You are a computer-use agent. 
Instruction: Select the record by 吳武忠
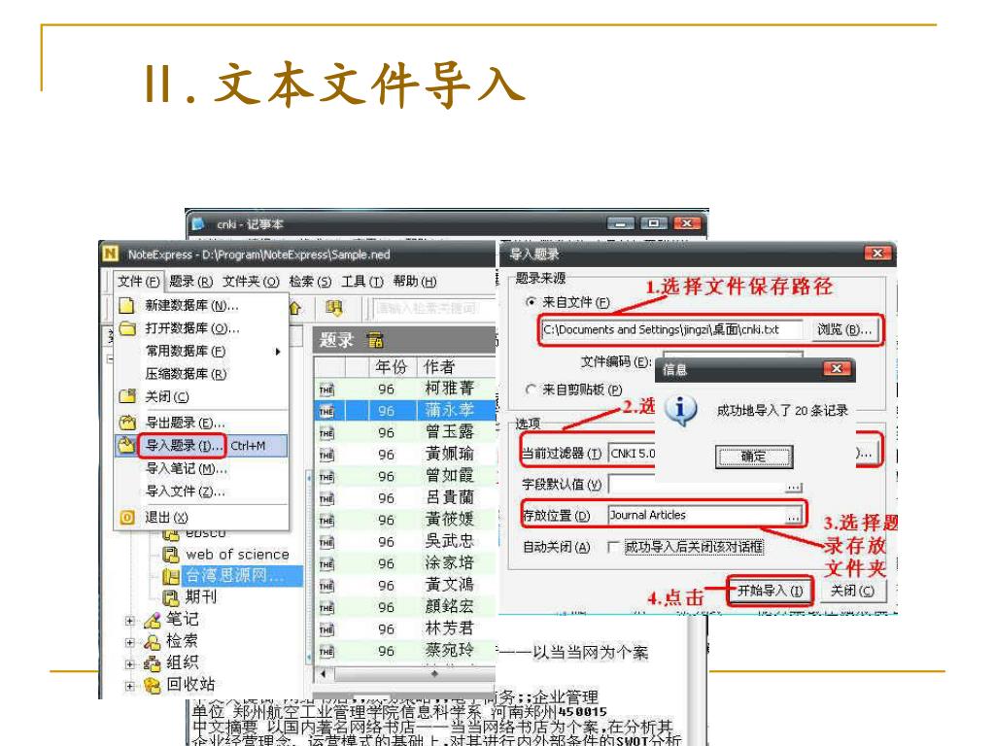click(x=406, y=542)
